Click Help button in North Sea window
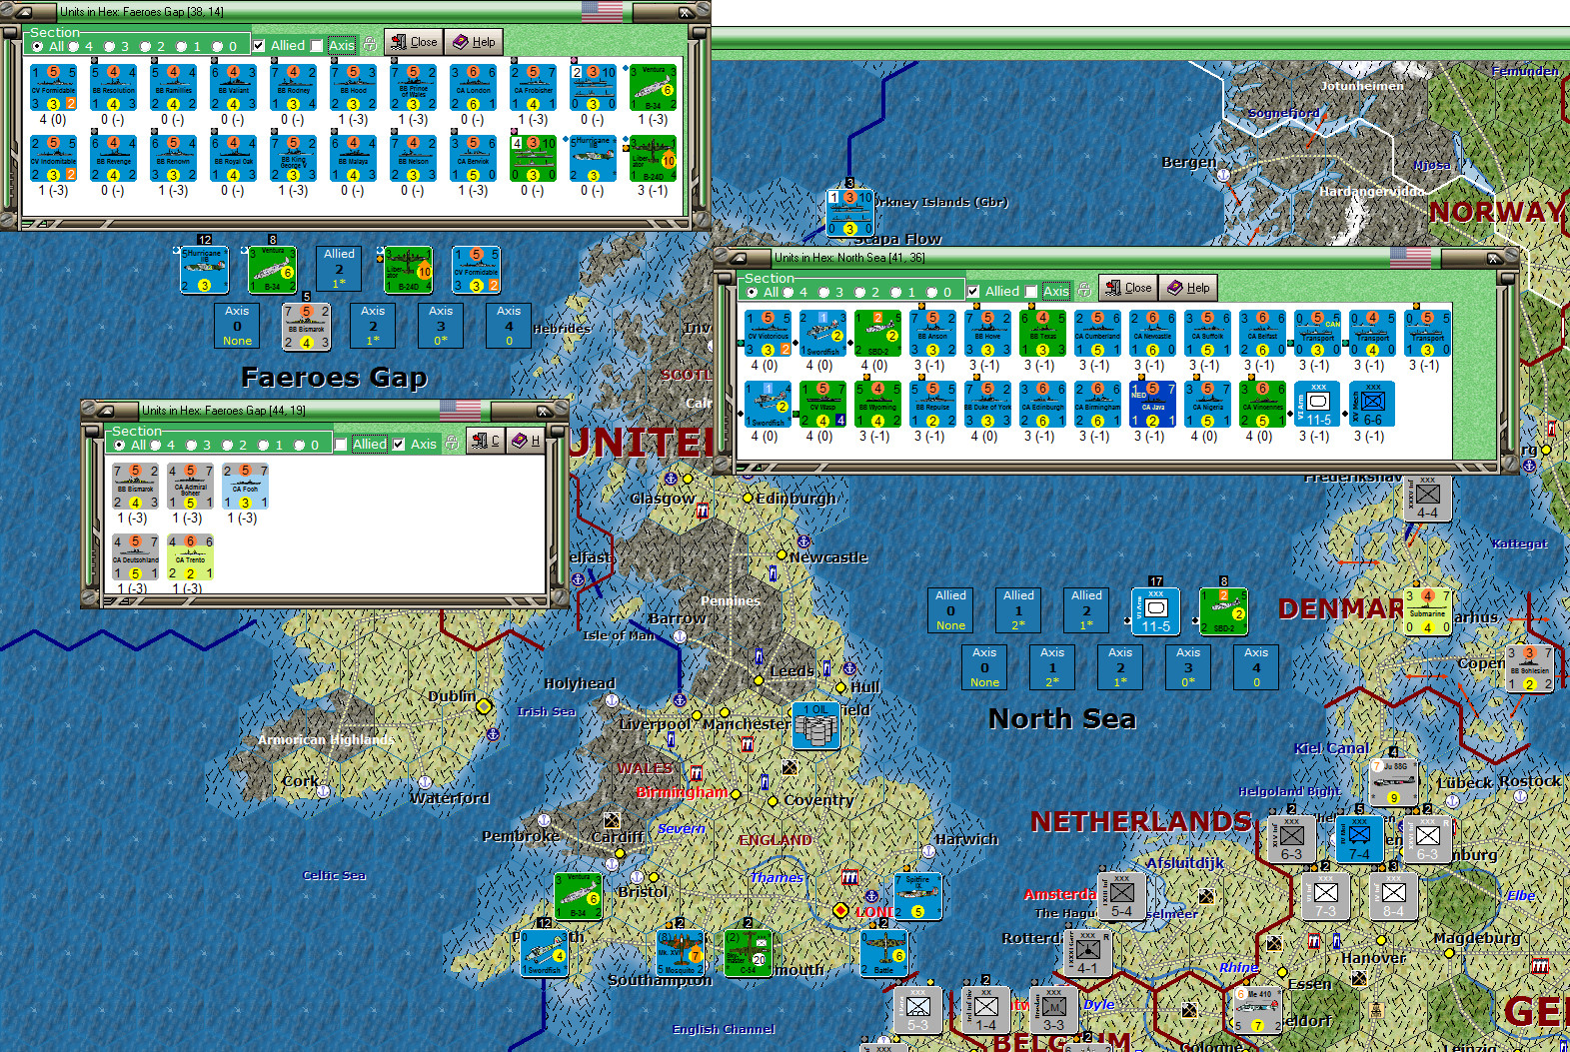 click(1188, 288)
